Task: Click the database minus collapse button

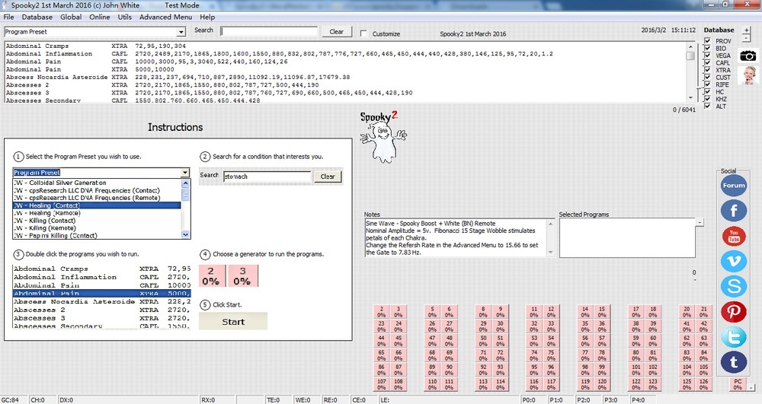Action: [747, 38]
